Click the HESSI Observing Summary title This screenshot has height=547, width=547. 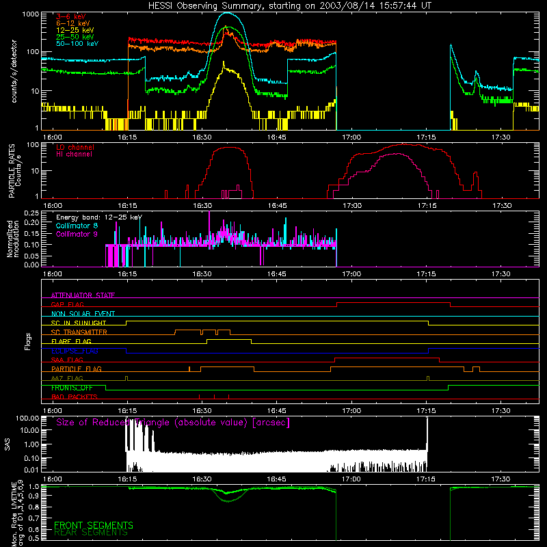289,6
